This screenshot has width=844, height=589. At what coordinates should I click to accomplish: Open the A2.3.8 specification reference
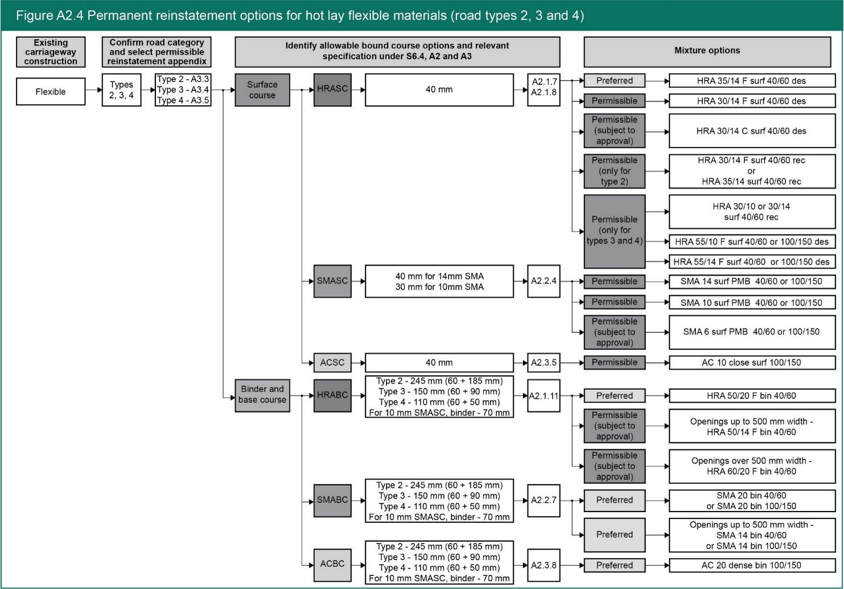click(544, 565)
